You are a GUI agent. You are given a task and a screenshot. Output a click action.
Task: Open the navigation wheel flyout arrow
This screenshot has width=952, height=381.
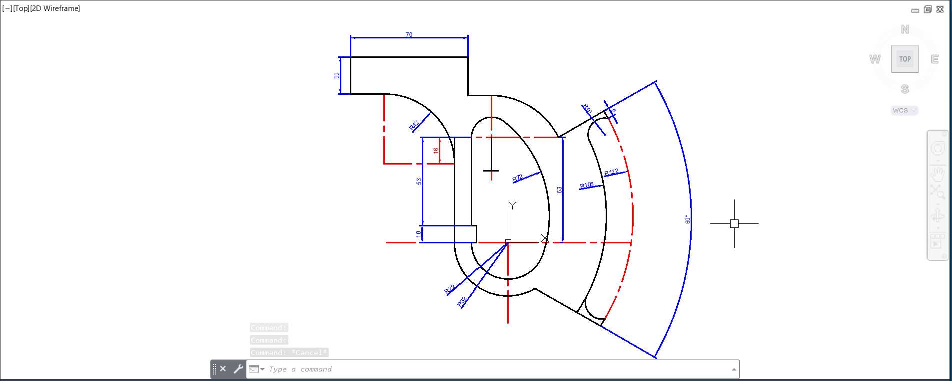click(938, 161)
